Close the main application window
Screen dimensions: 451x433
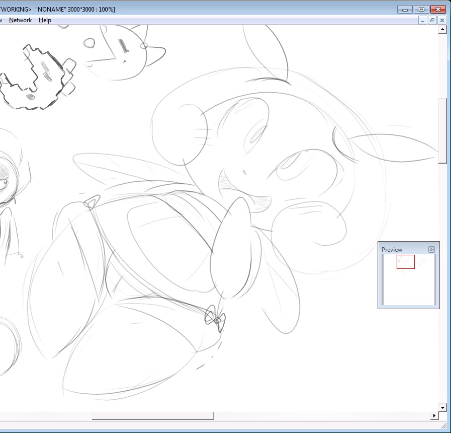(438, 10)
